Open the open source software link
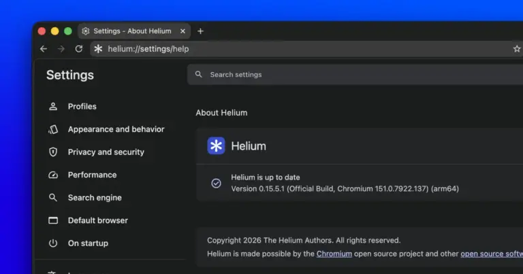The width and height of the screenshot is (523, 274). 492,254
